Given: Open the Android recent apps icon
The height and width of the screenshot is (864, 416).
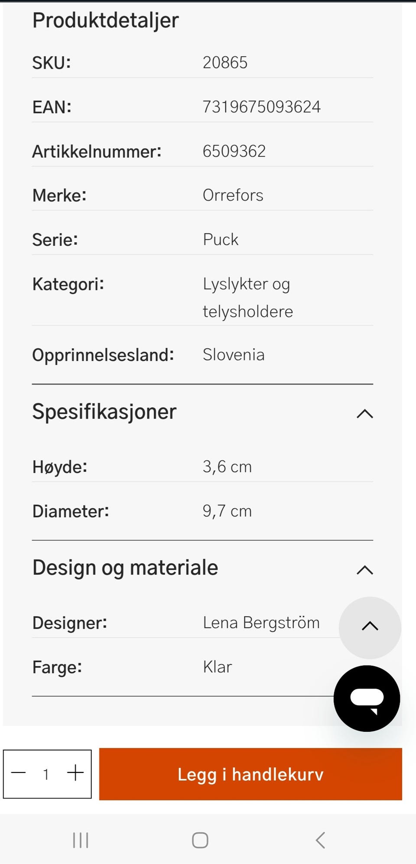Looking at the screenshot, I should click(81, 840).
